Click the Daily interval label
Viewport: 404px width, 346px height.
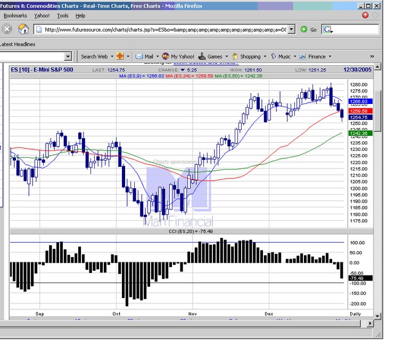[x=356, y=314]
